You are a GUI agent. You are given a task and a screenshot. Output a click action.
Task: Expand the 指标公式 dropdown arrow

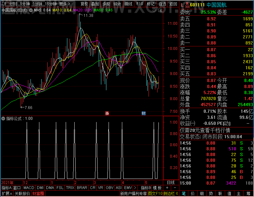(x=3, y=119)
